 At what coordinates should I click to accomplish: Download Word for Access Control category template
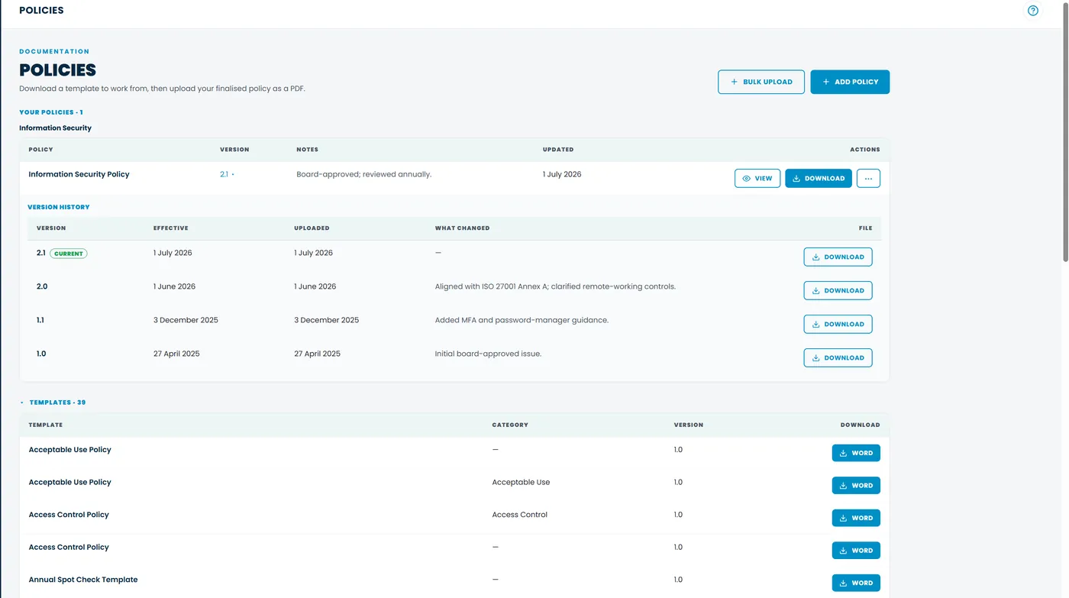pyautogui.click(x=856, y=518)
